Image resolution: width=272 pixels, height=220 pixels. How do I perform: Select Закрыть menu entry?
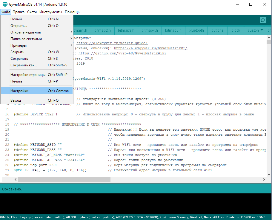(x=37, y=52)
